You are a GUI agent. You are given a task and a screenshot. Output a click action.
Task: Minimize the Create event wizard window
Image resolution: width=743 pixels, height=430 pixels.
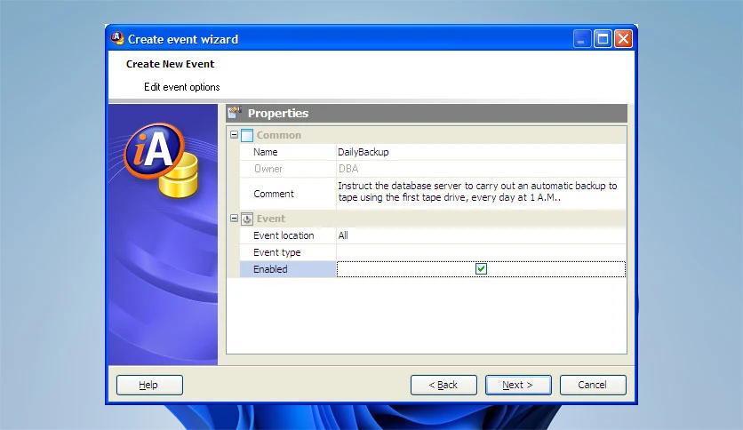pos(582,39)
